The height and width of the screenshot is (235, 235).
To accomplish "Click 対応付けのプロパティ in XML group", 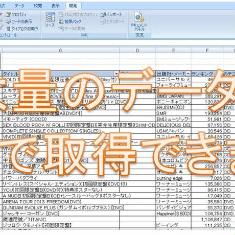I will pyautogui.click(x=78, y=14).
